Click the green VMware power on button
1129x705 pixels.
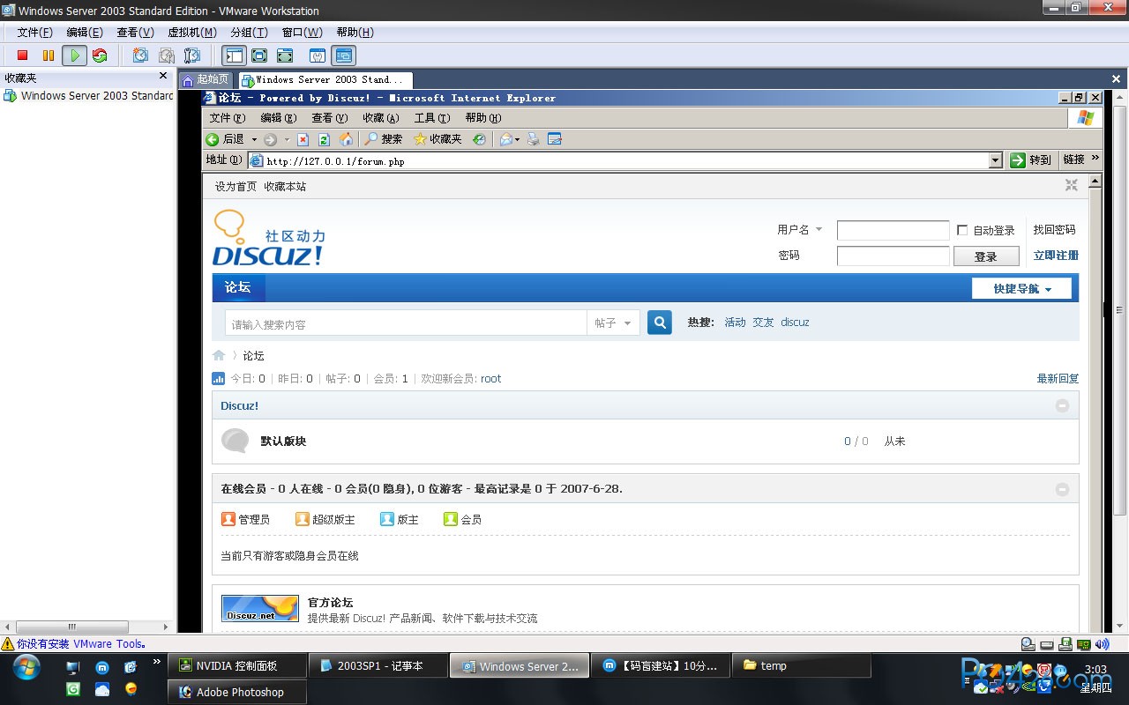click(75, 56)
